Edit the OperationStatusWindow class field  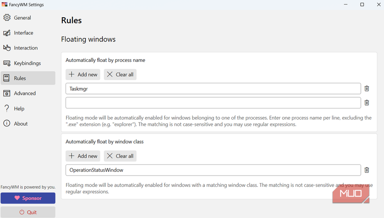tap(213, 170)
